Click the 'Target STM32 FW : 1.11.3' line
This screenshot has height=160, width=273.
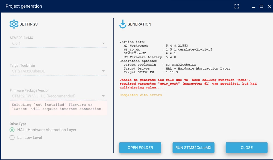pos(151,72)
